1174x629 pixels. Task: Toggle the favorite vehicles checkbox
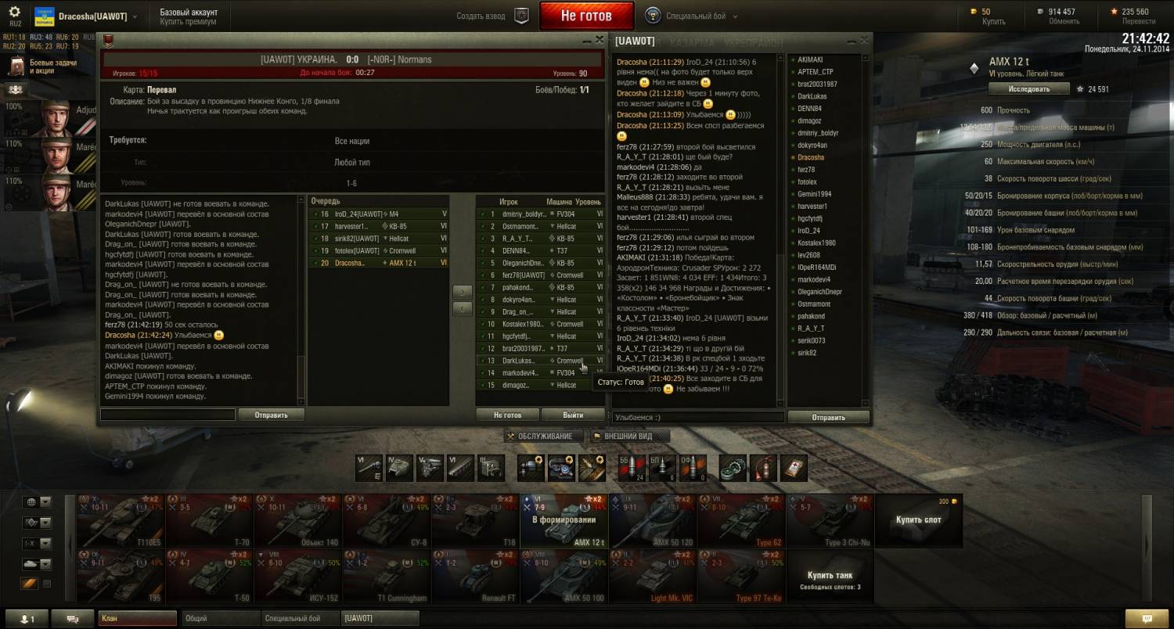(x=47, y=584)
